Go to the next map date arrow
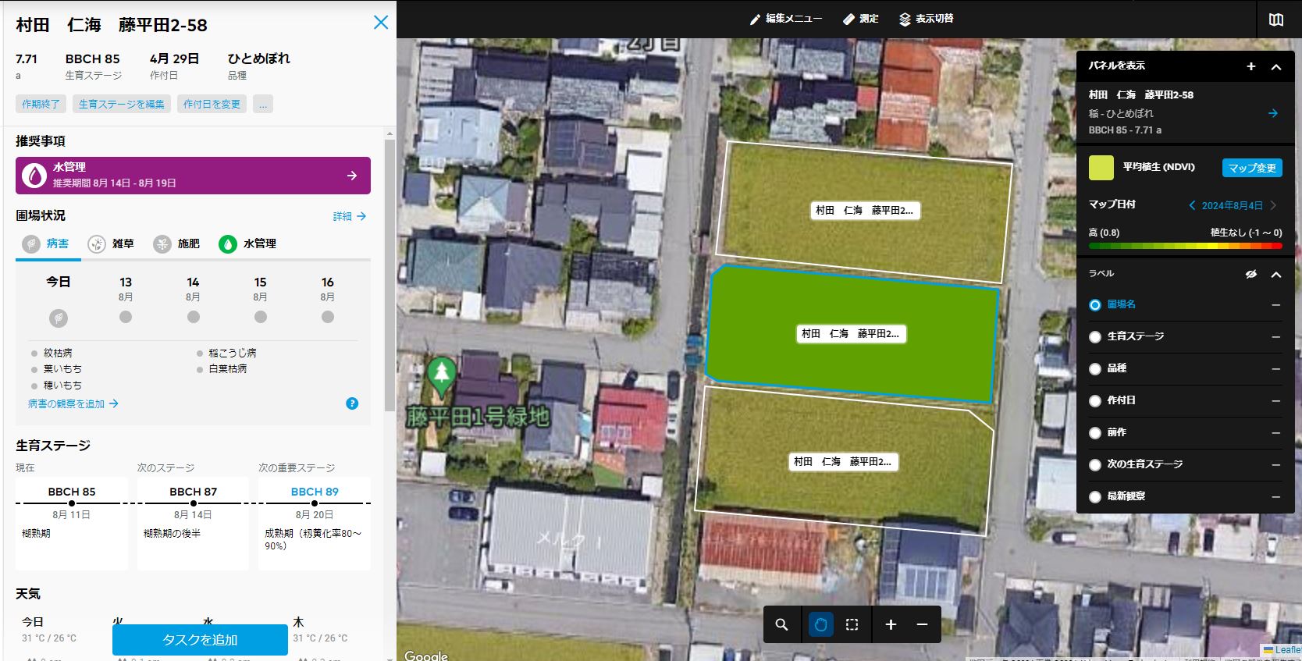Viewport: 1302px width, 661px height. click(1274, 205)
